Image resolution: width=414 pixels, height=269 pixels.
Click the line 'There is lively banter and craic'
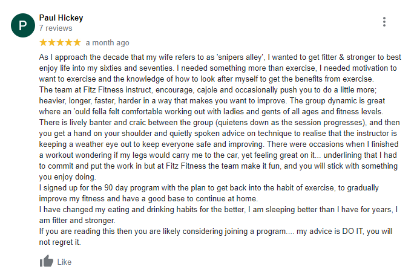coord(220,123)
